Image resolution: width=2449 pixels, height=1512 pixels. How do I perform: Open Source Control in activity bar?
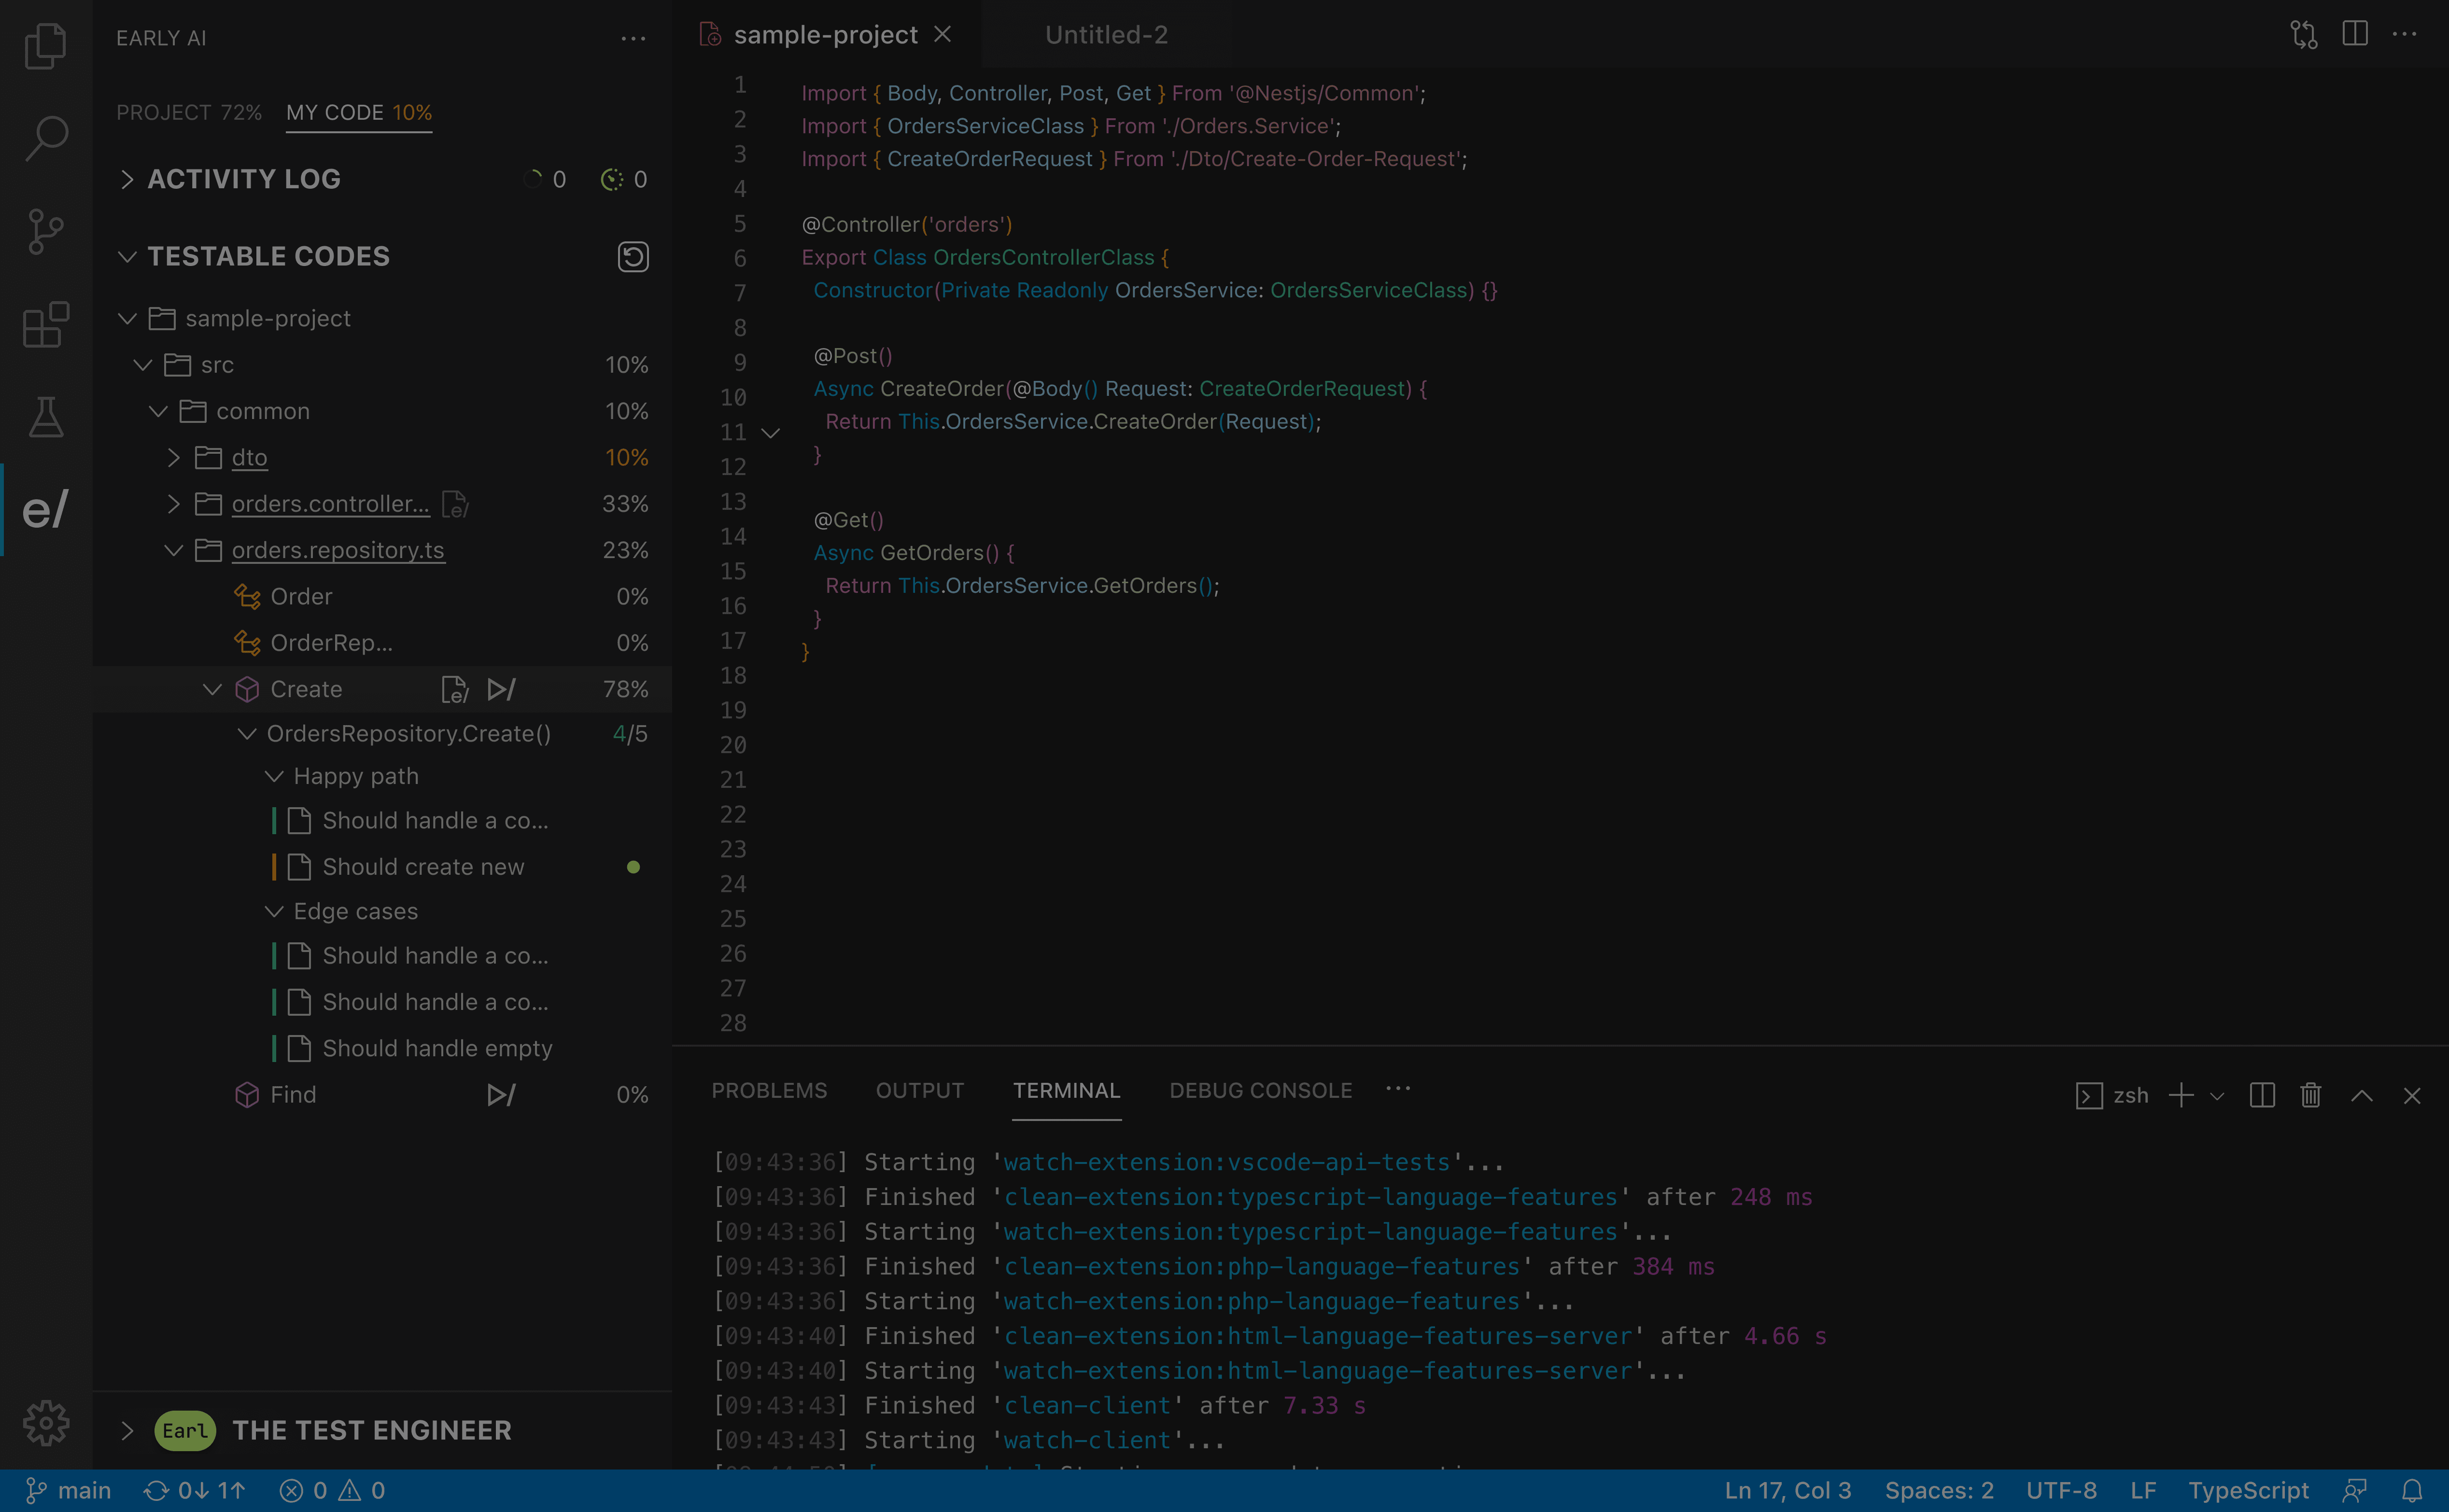click(x=45, y=231)
